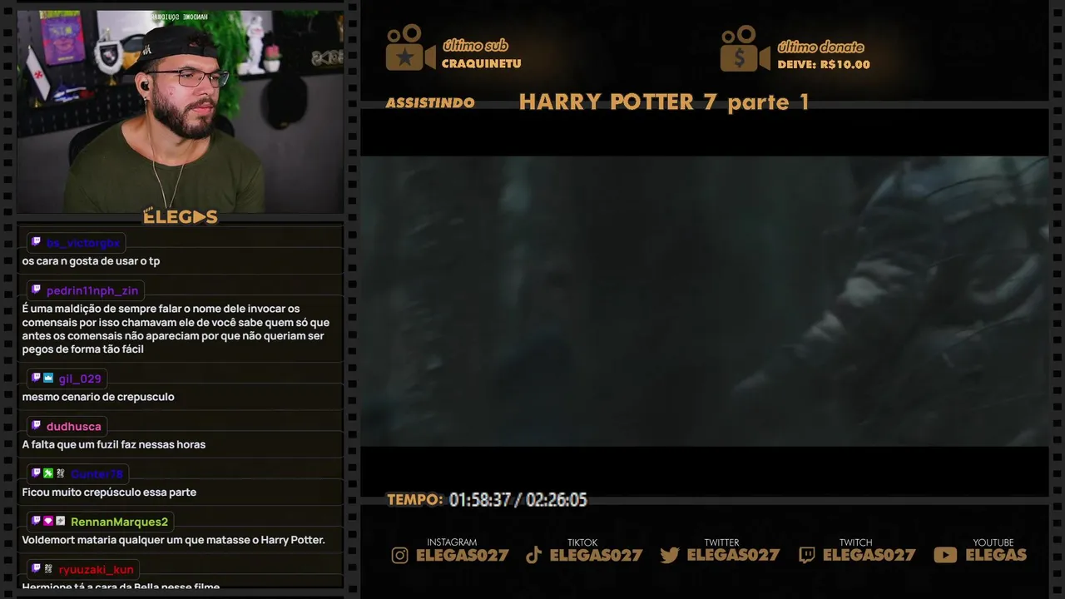Click the ELEGAS logo under the webcam
The height and width of the screenshot is (599, 1065).
(180, 217)
